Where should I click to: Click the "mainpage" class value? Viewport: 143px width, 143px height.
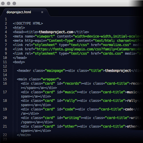[55, 71]
